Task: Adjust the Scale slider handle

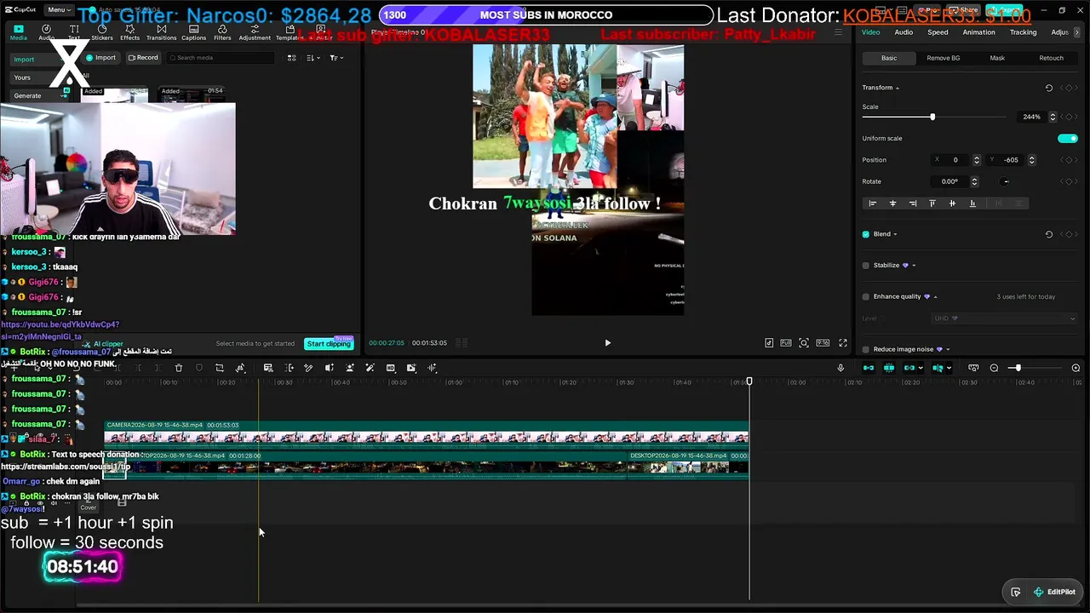Action: point(932,117)
